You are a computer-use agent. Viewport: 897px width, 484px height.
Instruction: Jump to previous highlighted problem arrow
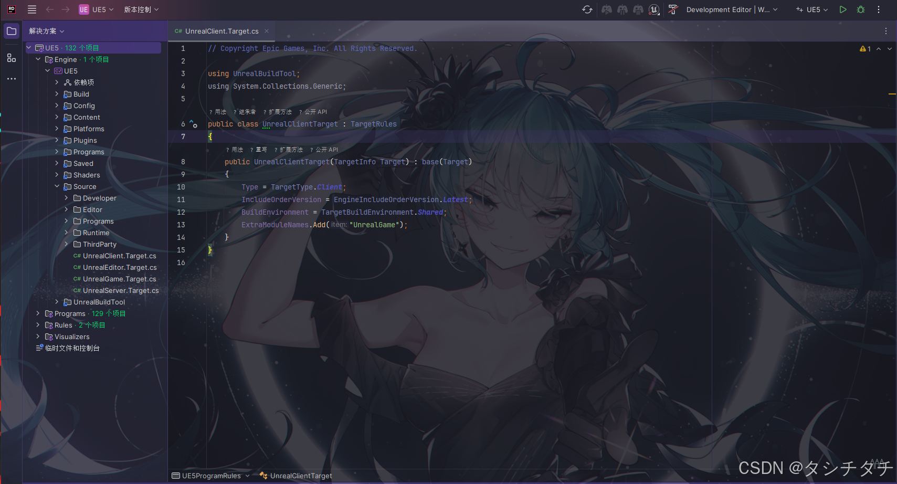coord(879,49)
